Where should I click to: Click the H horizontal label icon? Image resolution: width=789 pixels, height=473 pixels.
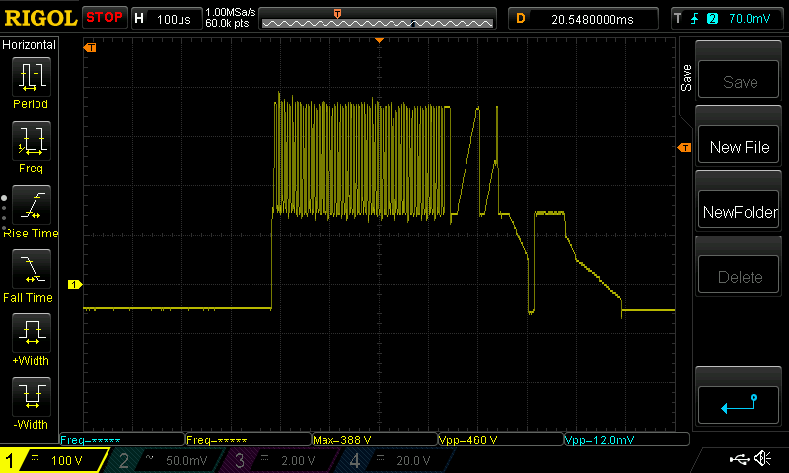(x=139, y=19)
